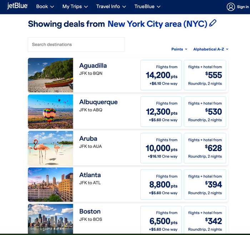Click the JFK to ABQ route text
The height and width of the screenshot is (235, 250).
click(x=91, y=110)
